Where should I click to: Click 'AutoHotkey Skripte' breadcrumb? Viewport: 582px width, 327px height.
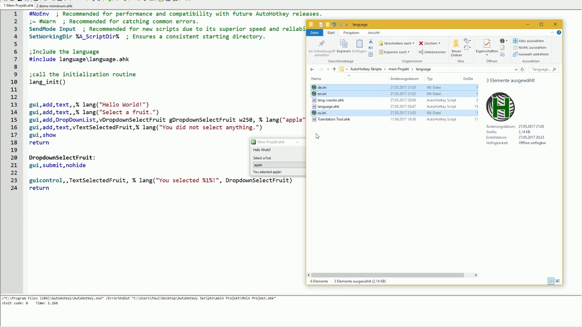pos(366,69)
